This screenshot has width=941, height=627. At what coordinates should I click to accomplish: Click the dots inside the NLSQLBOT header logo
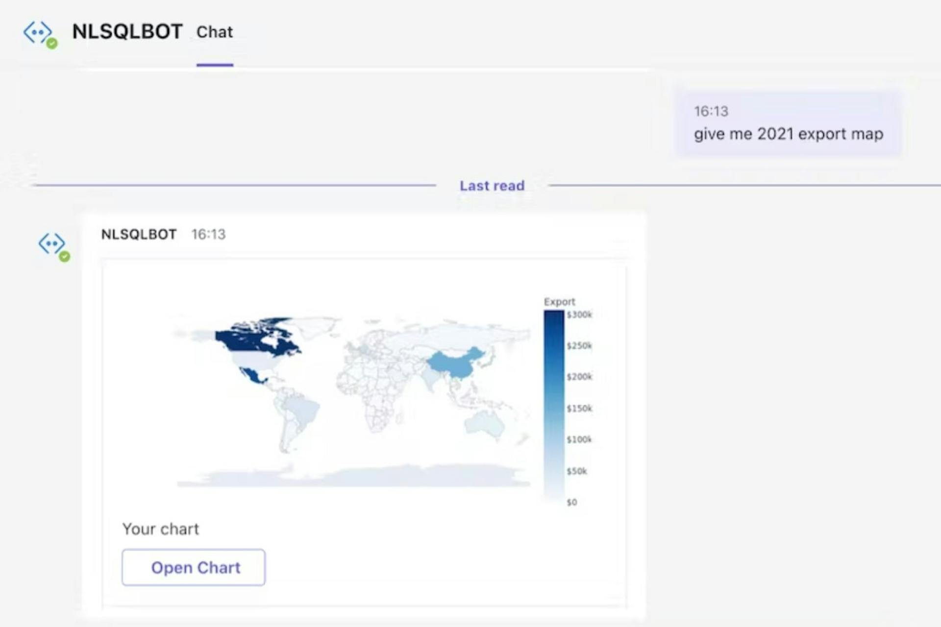(38, 31)
